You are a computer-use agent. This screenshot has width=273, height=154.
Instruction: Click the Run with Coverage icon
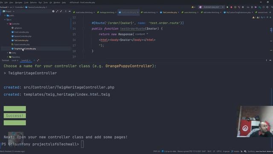click(x=235, y=7)
